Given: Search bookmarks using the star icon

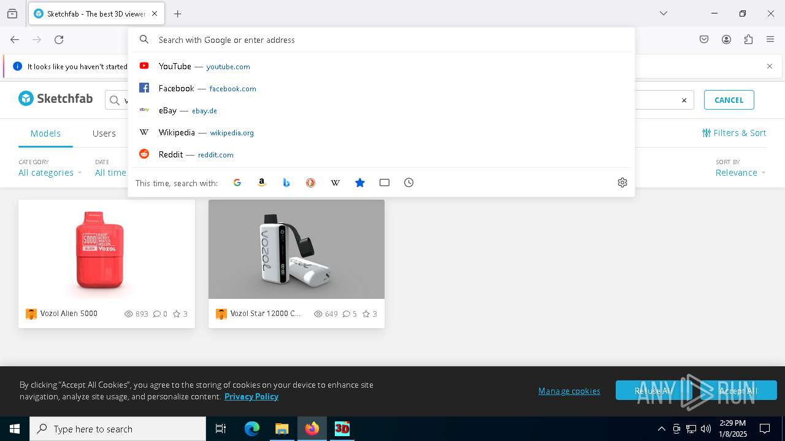Looking at the screenshot, I should (x=360, y=183).
